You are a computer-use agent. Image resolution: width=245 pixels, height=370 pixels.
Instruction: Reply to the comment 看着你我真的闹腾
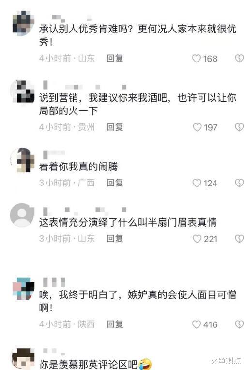[x=115, y=183]
